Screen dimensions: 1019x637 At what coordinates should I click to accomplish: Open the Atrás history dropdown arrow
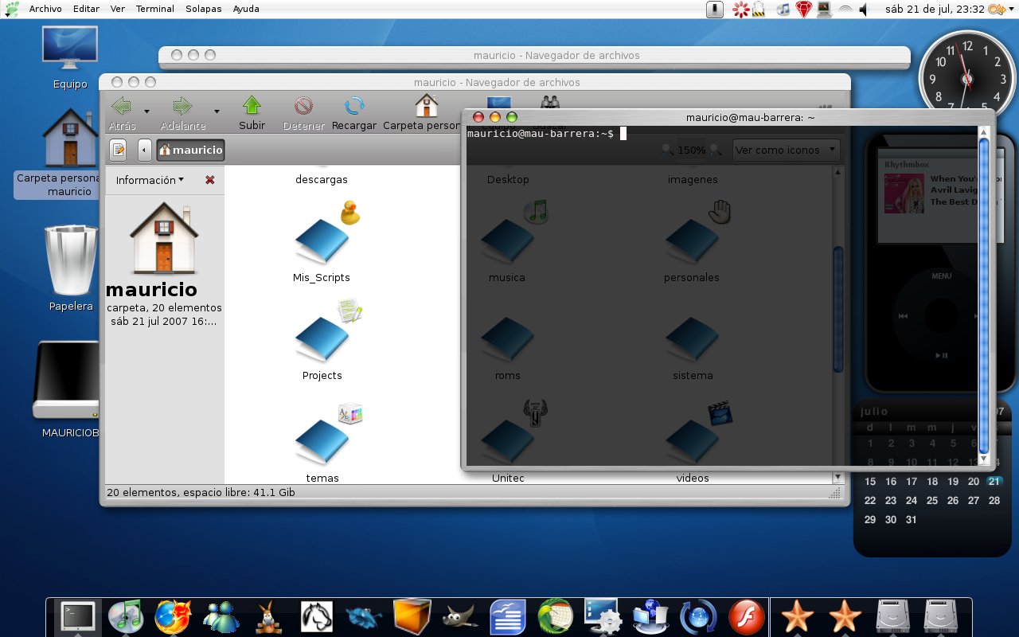pyautogui.click(x=146, y=111)
